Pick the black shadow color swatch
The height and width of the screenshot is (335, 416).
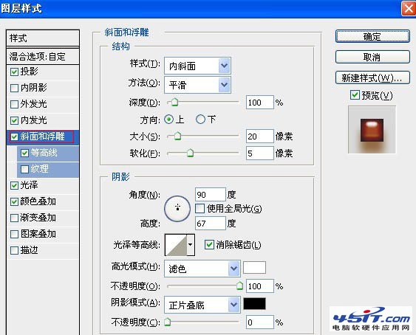point(254,304)
